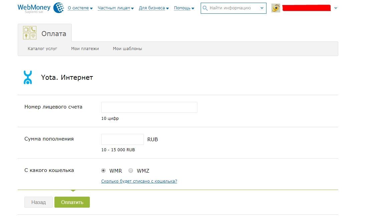
Task: Click the С какого кошелька label
Action: point(49,170)
